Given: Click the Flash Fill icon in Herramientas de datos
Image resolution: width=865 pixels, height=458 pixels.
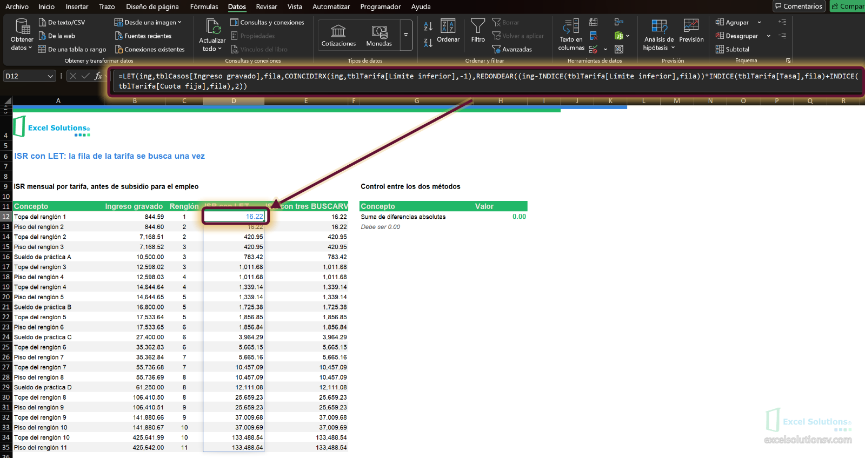Looking at the screenshot, I should pos(594,22).
